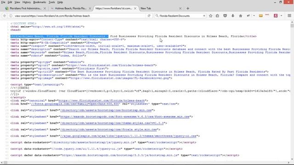Click the yellow card toolbar icon
294x165 pixels.
(x=260, y=16)
